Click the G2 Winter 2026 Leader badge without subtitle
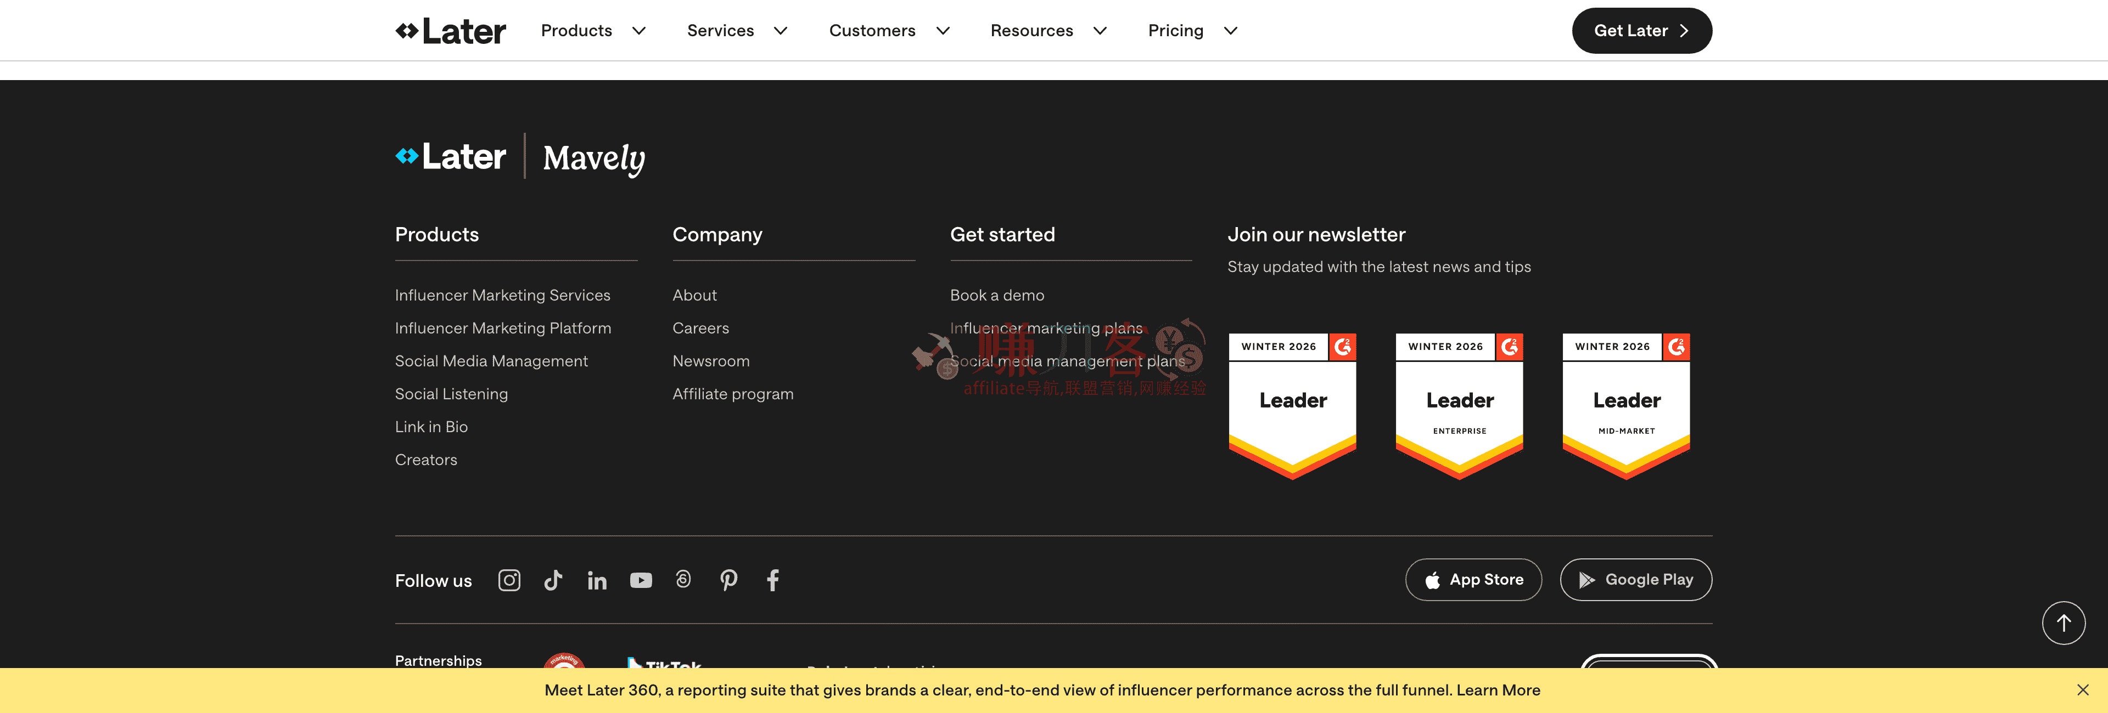The image size is (2108, 713). point(1293,406)
